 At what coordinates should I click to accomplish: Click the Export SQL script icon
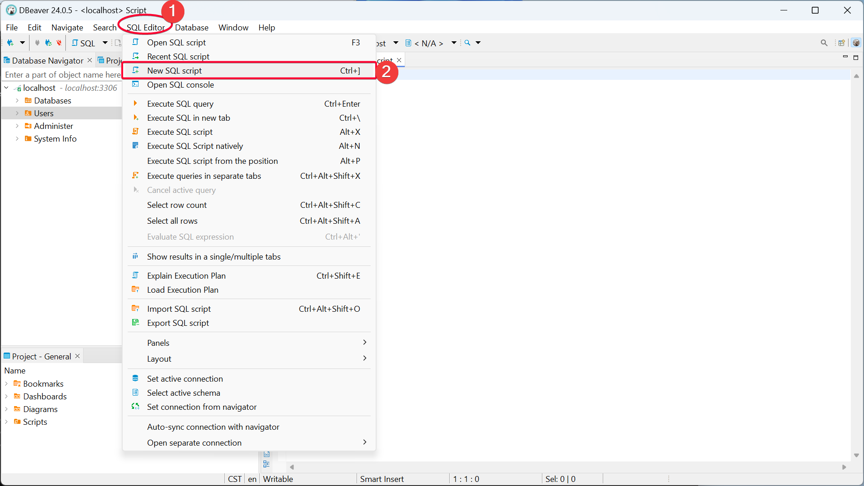(135, 323)
